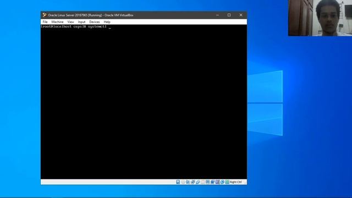Screen dimensions: 352x198
Task: Click the display settings status icon
Action: (x=208, y=182)
